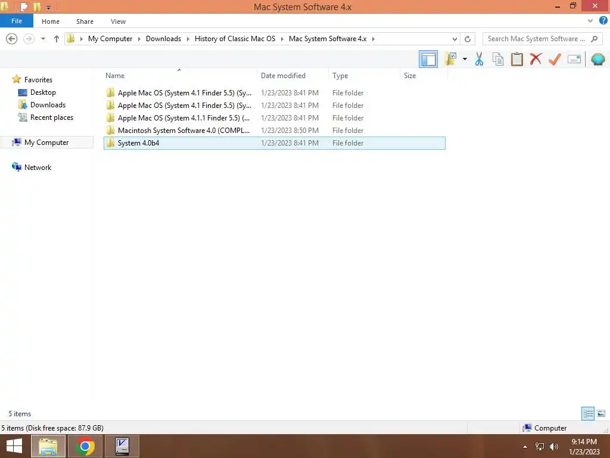Click the Properties quick access icon
Viewport: 610px width, 458px height.
tap(24, 7)
